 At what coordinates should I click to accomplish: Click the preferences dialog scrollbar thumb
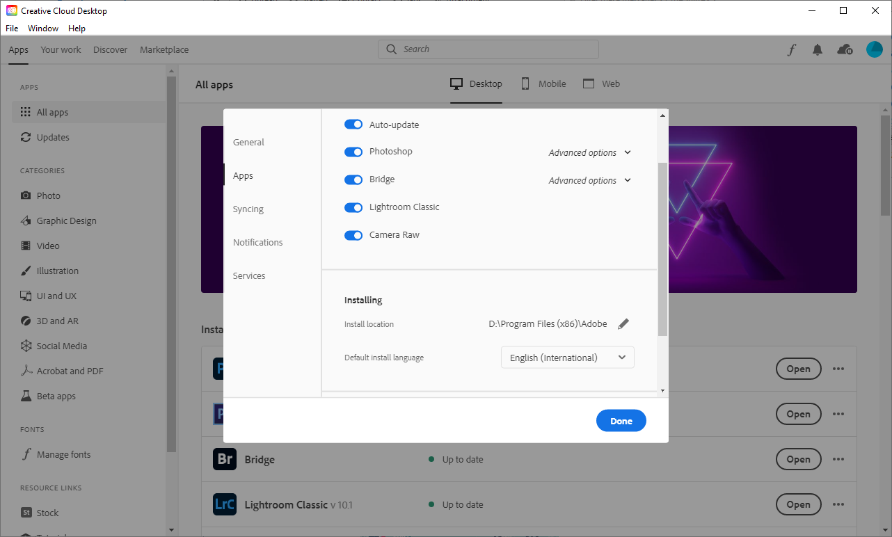pyautogui.click(x=662, y=249)
